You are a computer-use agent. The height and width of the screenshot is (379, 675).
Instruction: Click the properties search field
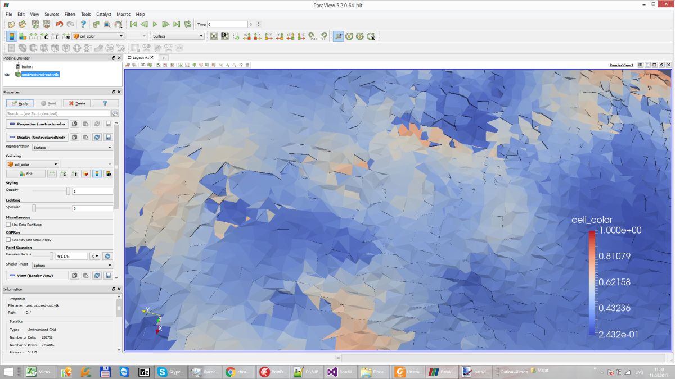[x=58, y=113]
